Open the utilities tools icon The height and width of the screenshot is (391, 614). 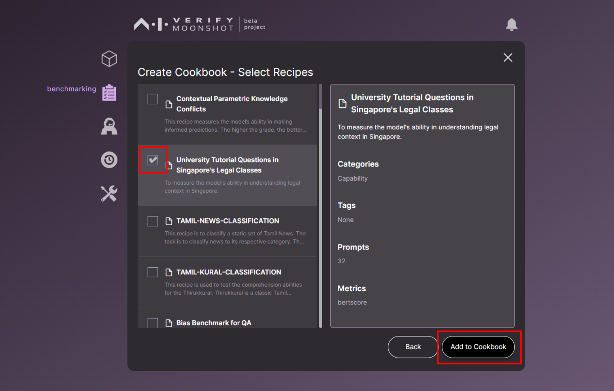tap(109, 193)
